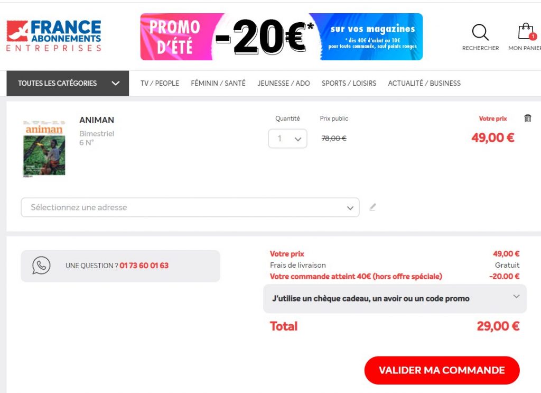Click the WhatsApp phone bubble icon

[41, 266]
